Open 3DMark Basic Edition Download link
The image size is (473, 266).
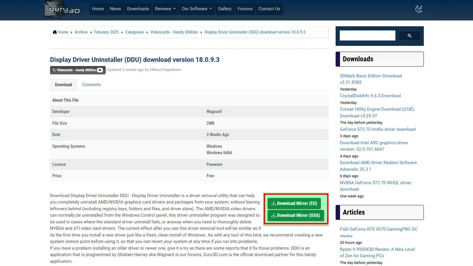(x=371, y=79)
